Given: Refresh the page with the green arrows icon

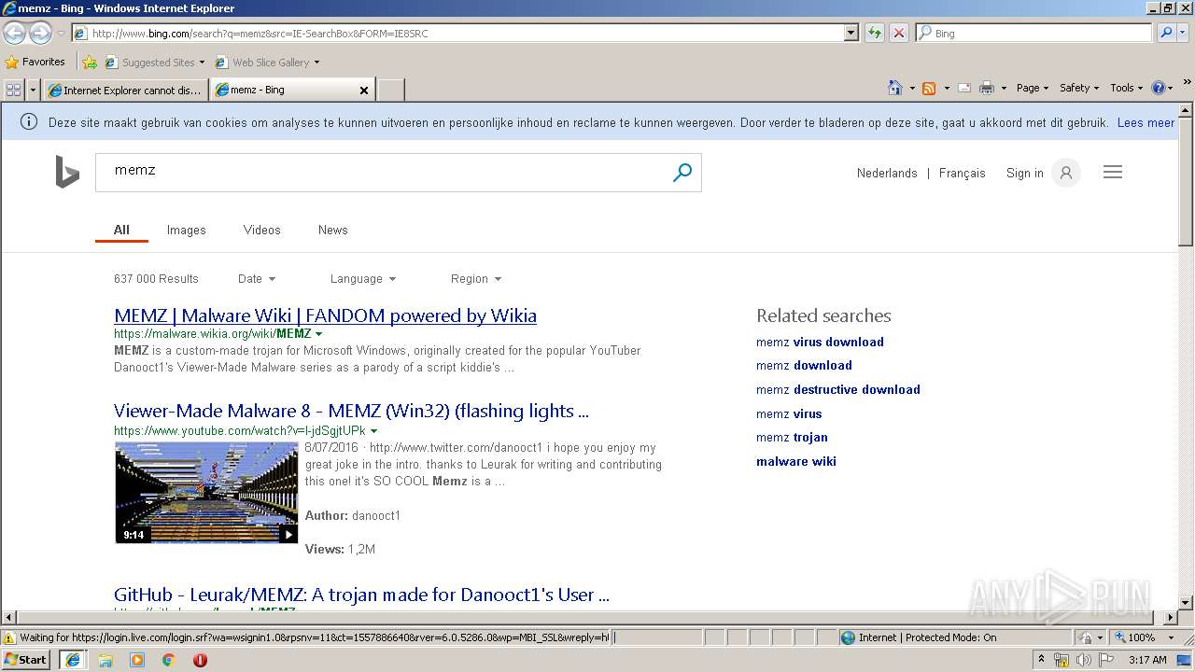Looking at the screenshot, I should click(x=874, y=33).
